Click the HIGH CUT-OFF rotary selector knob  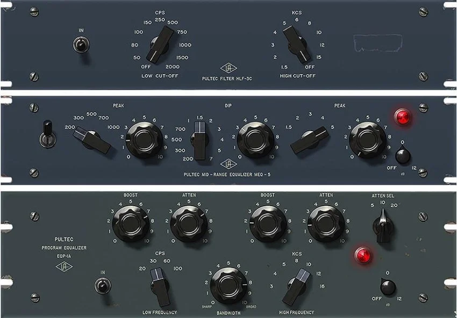click(297, 44)
